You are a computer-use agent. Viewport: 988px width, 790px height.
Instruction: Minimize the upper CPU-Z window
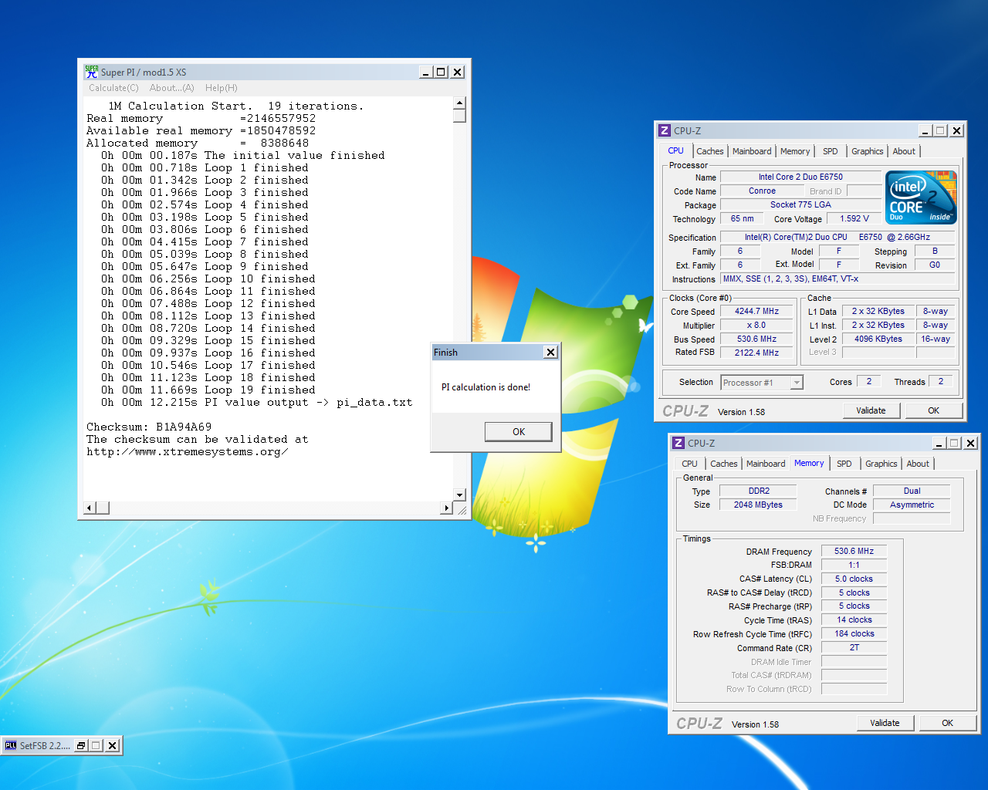coord(925,130)
